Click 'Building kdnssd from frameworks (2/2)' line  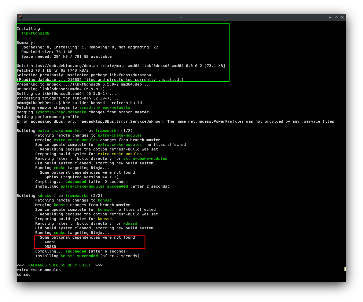click(x=59, y=196)
